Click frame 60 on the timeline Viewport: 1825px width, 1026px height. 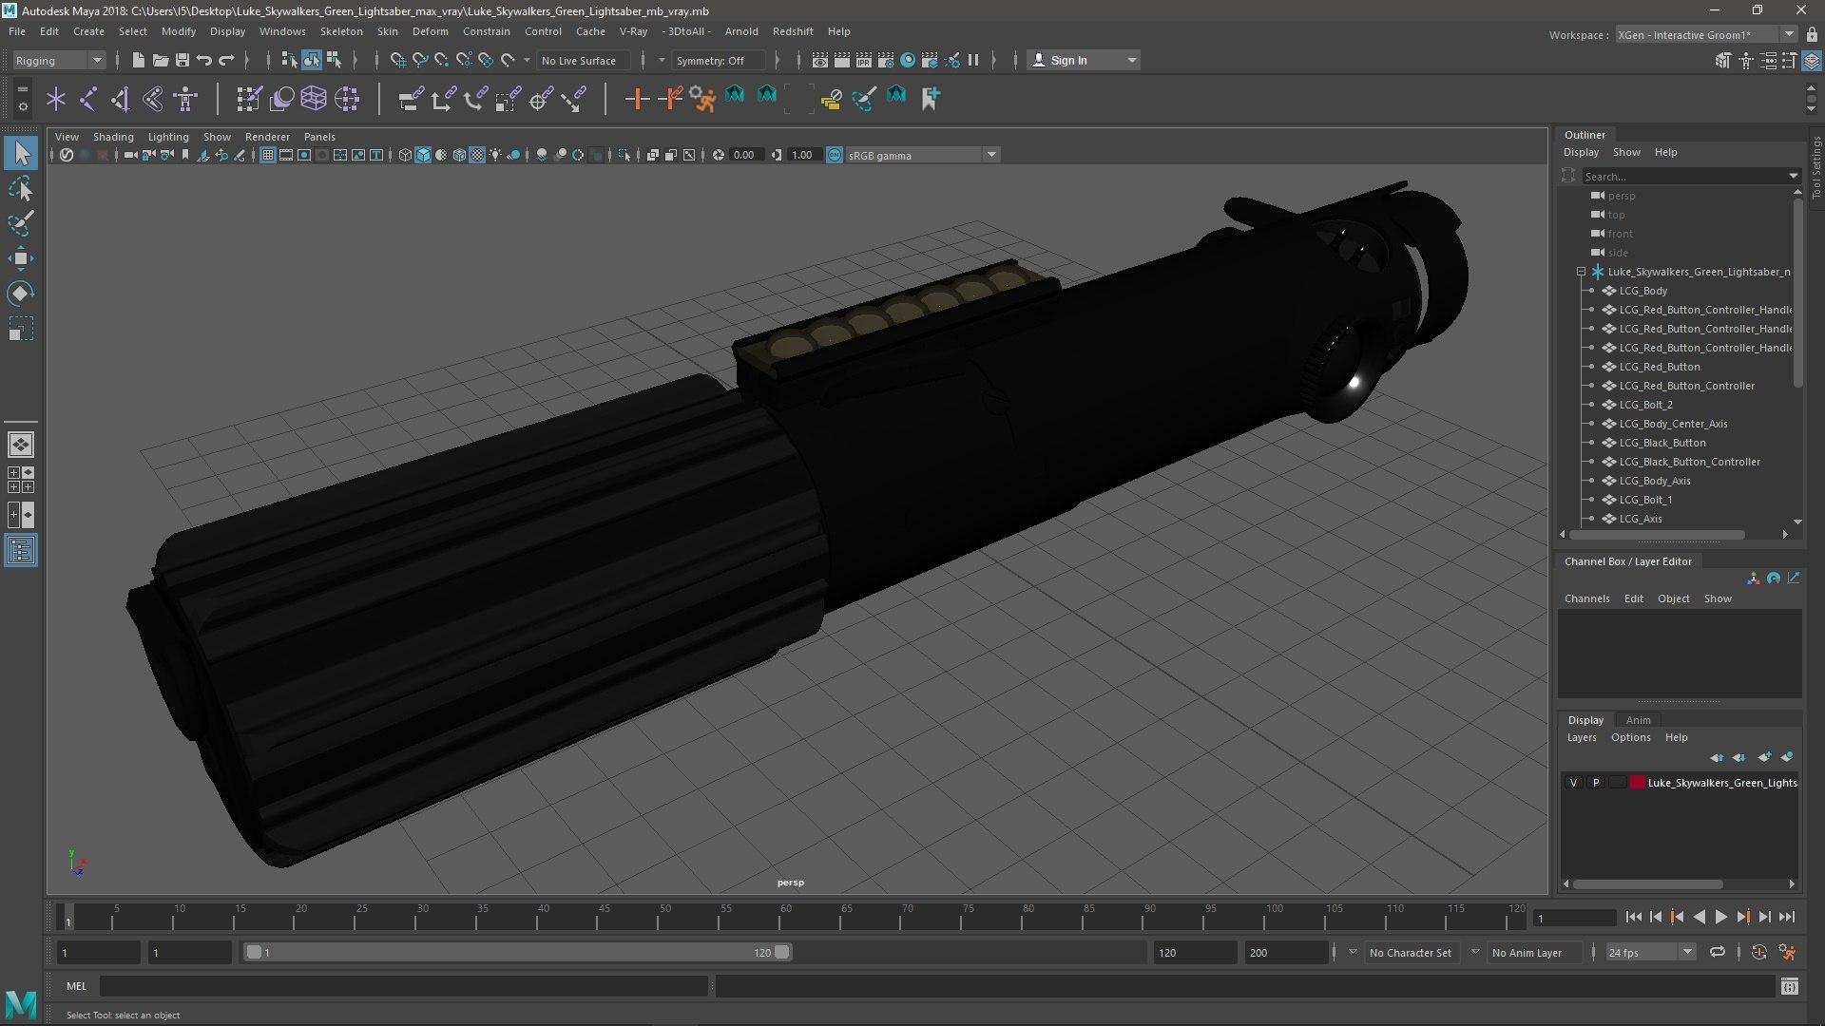click(786, 919)
